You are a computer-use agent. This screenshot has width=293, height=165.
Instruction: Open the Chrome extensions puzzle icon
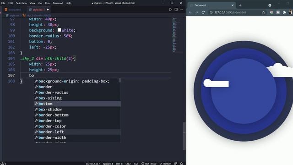tap(284, 12)
